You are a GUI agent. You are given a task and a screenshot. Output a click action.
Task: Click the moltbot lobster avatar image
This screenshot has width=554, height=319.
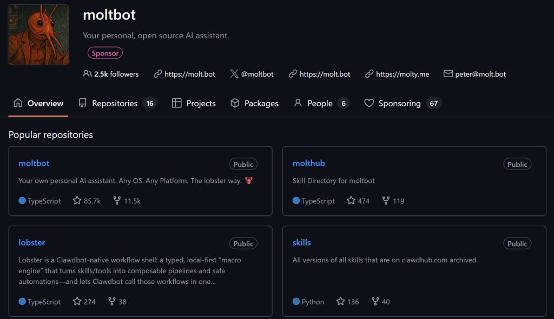38,35
